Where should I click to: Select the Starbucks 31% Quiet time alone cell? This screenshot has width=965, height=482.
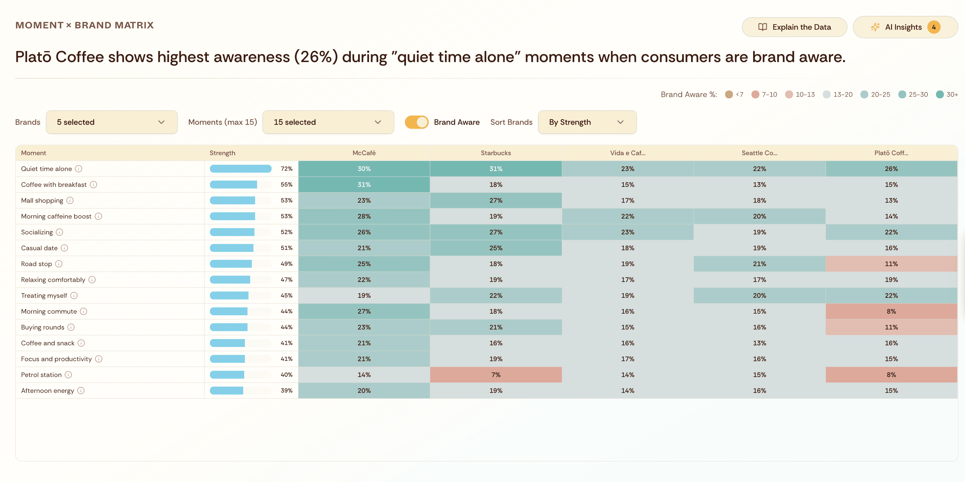pos(495,169)
